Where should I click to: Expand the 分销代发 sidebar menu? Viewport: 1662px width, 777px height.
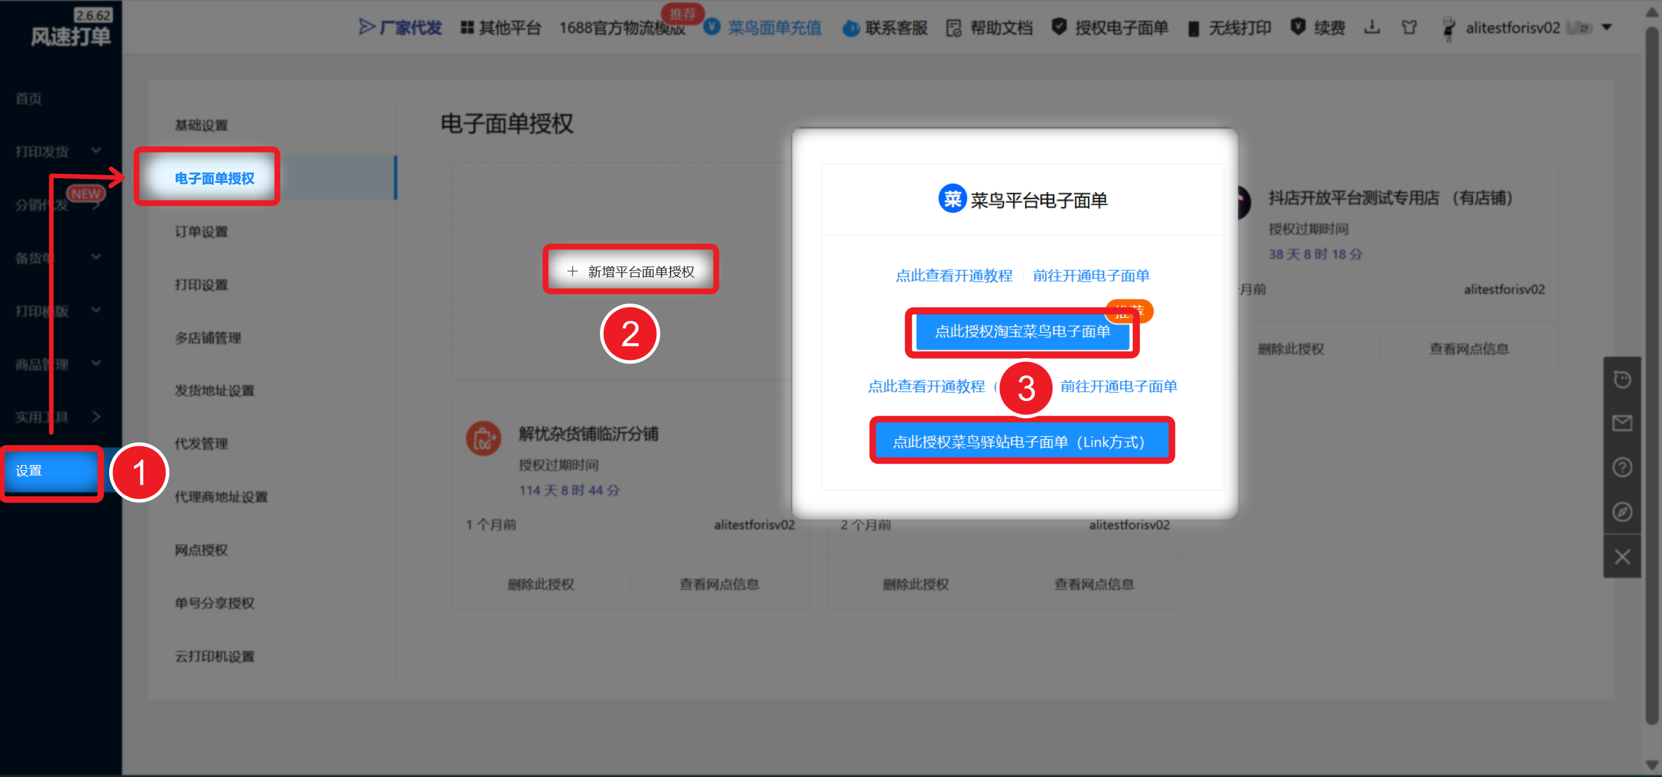click(x=58, y=204)
